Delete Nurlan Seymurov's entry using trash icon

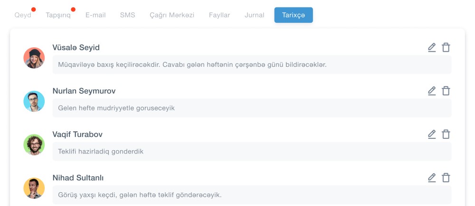pos(446,91)
